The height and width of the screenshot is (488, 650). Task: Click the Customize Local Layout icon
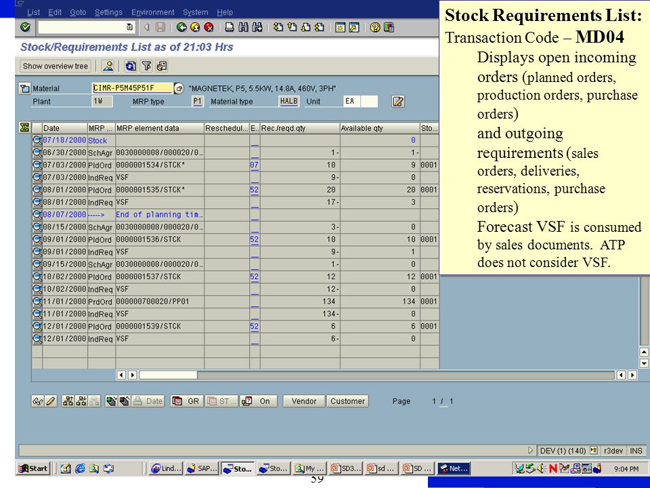389,27
